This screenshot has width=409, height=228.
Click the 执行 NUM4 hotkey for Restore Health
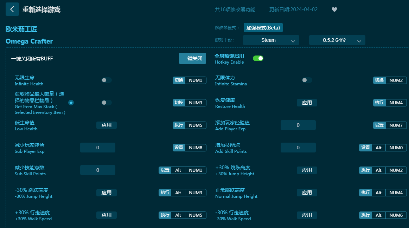tap(390, 103)
